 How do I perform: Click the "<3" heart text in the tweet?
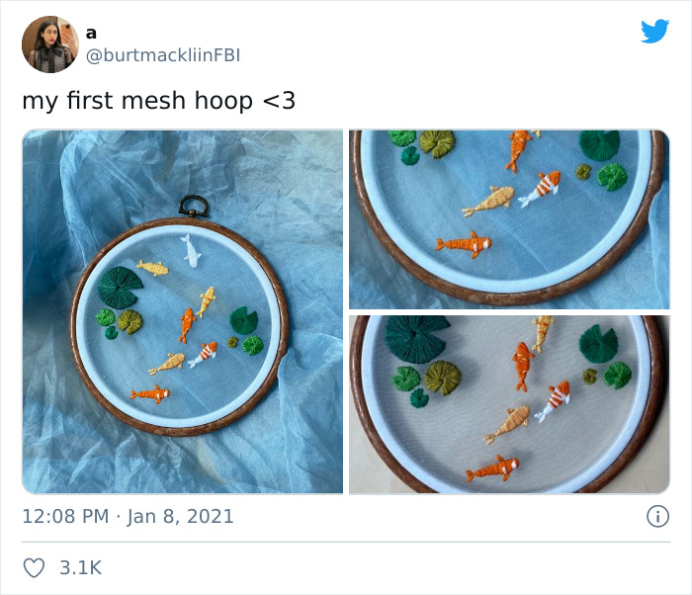(x=279, y=101)
